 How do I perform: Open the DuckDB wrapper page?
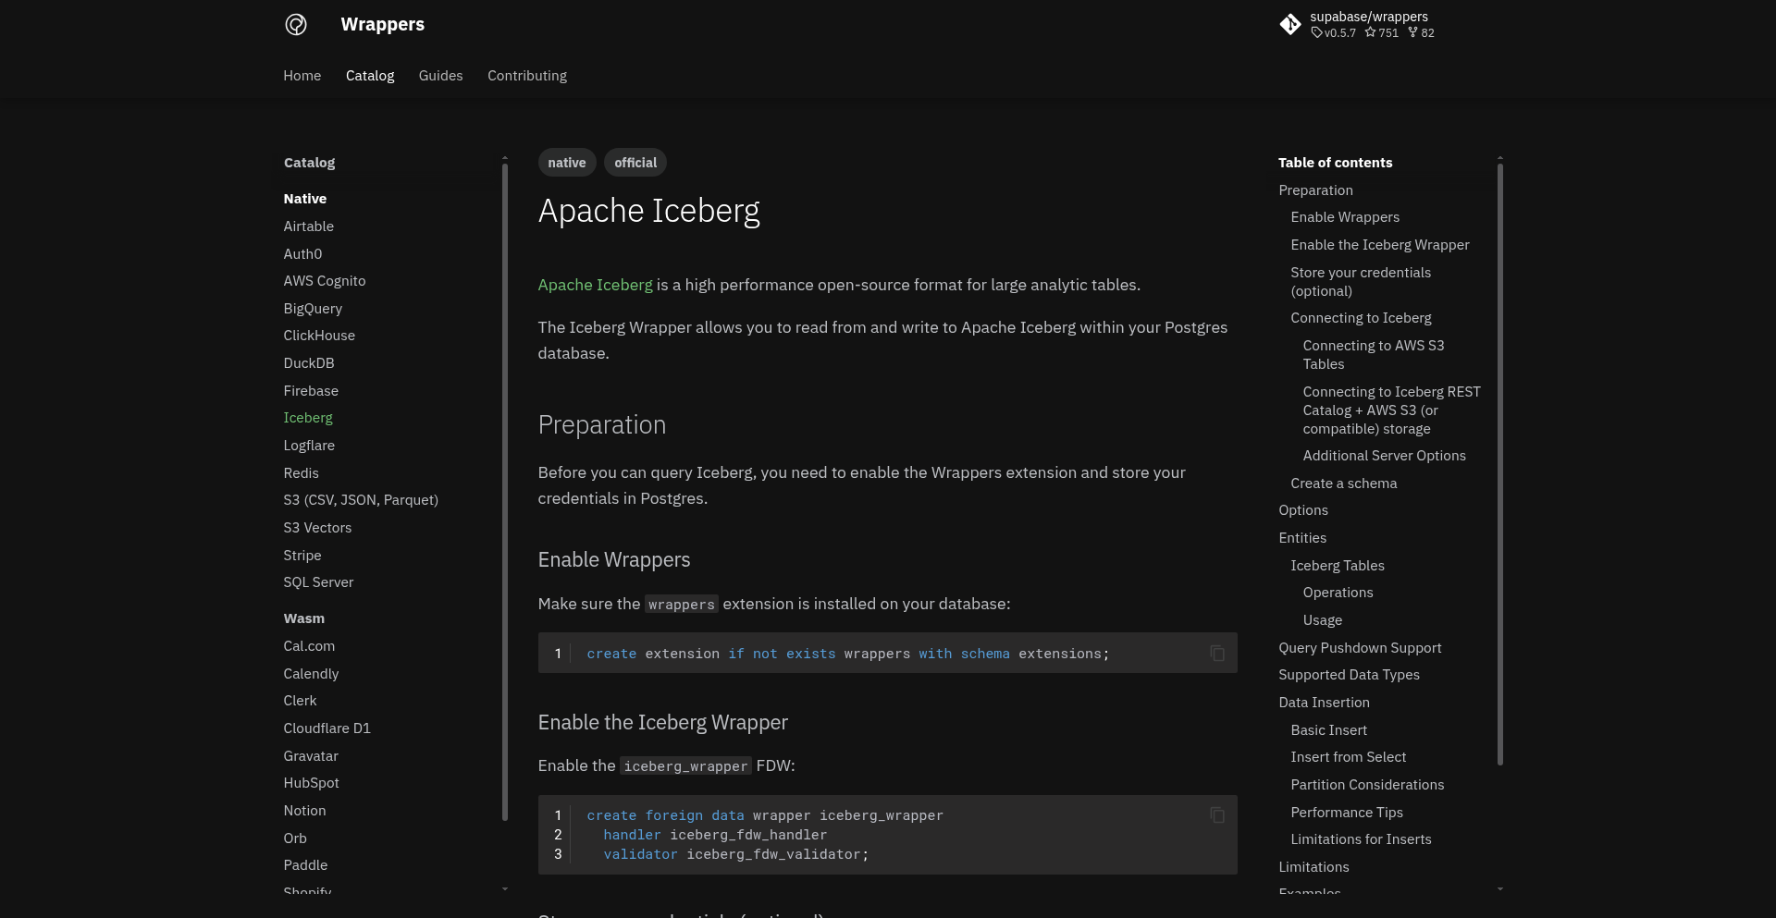pos(309,362)
